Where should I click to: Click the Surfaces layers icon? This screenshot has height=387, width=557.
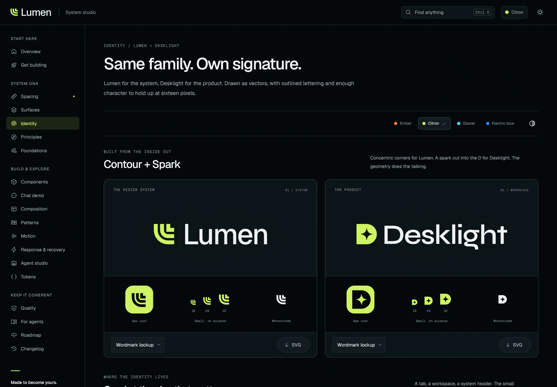[14, 110]
